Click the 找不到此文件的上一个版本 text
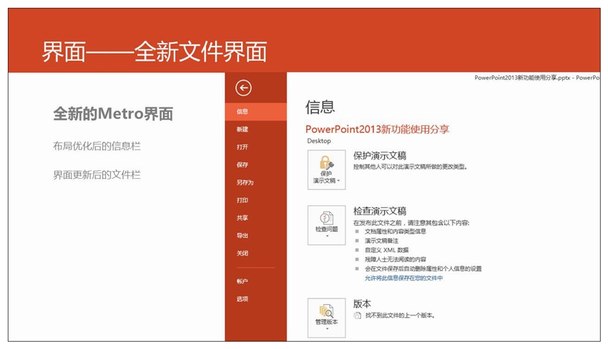 [x=400, y=315]
